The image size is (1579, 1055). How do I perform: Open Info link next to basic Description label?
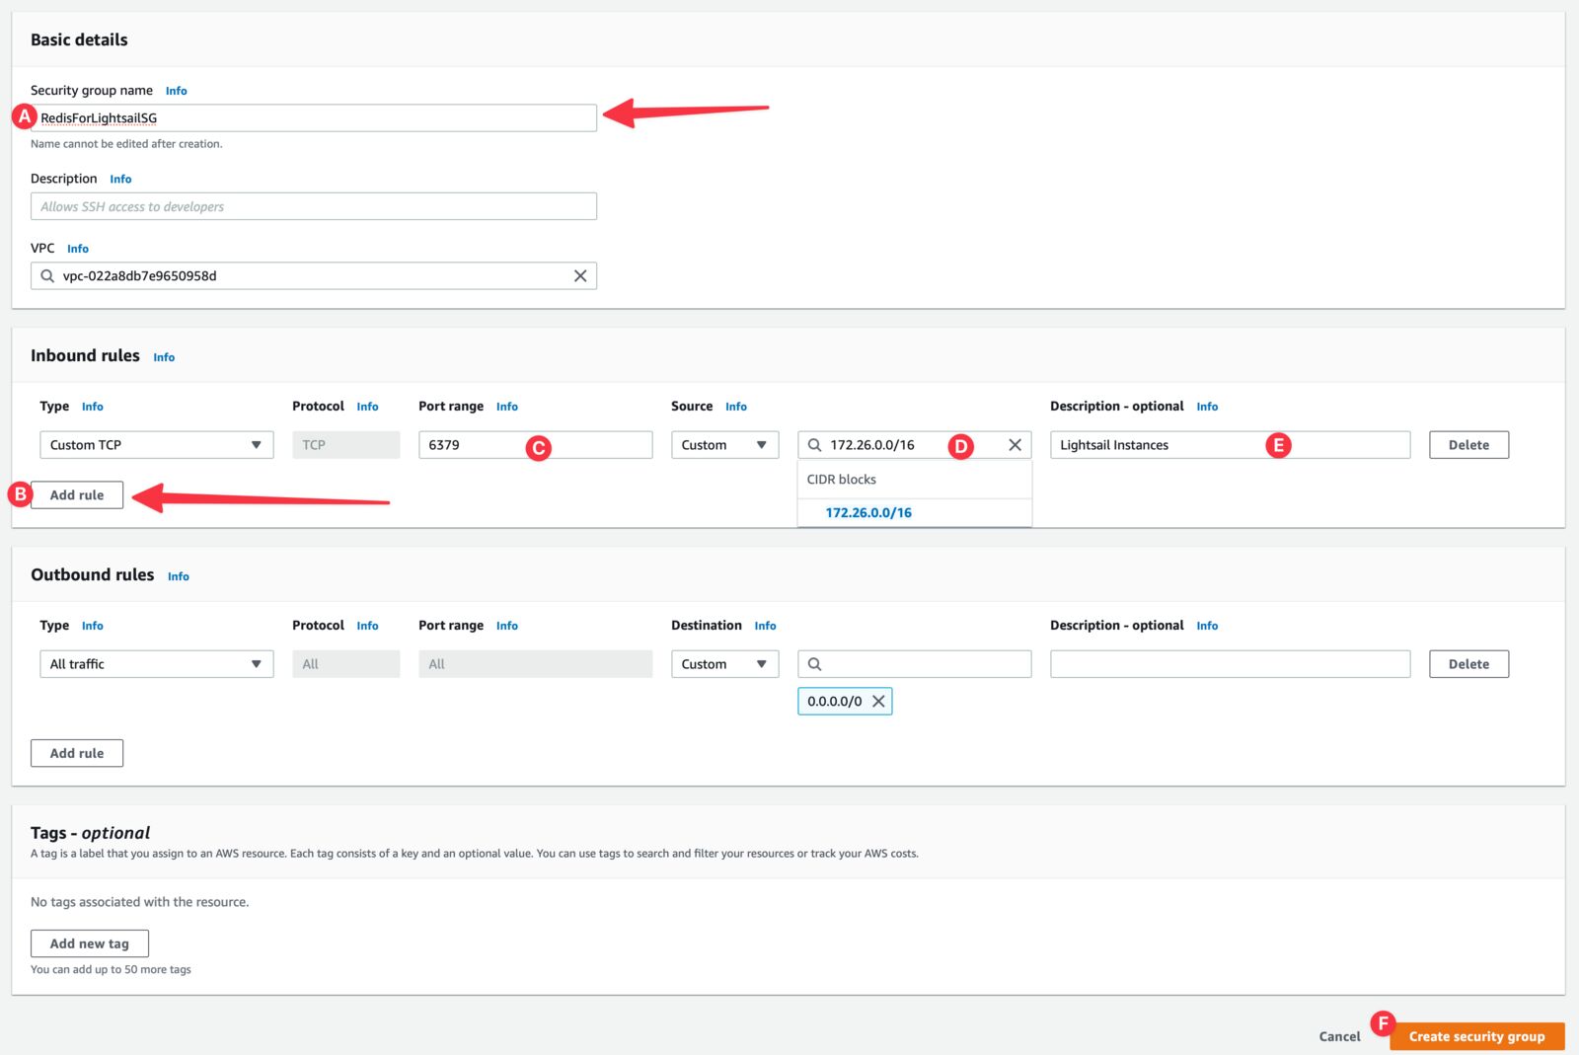[120, 180]
